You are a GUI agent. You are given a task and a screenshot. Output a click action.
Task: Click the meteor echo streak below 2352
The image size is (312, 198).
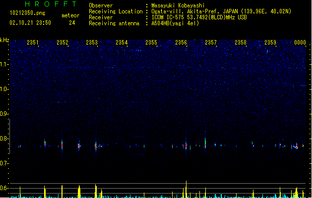pyautogui.click(x=62, y=145)
